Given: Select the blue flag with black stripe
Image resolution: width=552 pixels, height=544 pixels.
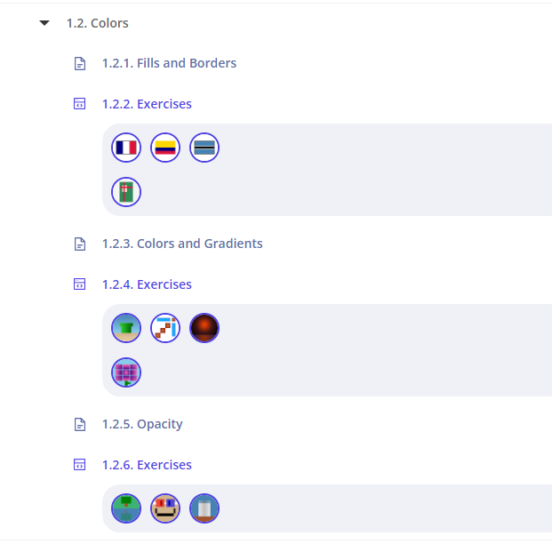Looking at the screenshot, I should click(x=204, y=148).
